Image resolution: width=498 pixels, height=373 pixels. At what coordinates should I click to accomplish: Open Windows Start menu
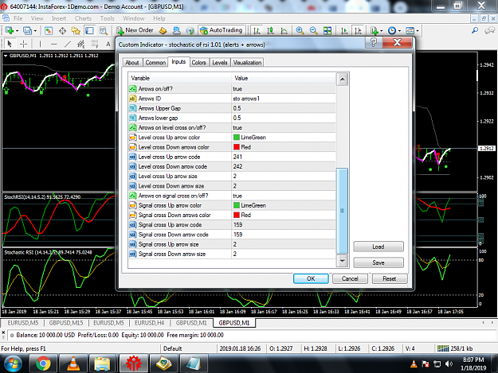point(13,363)
